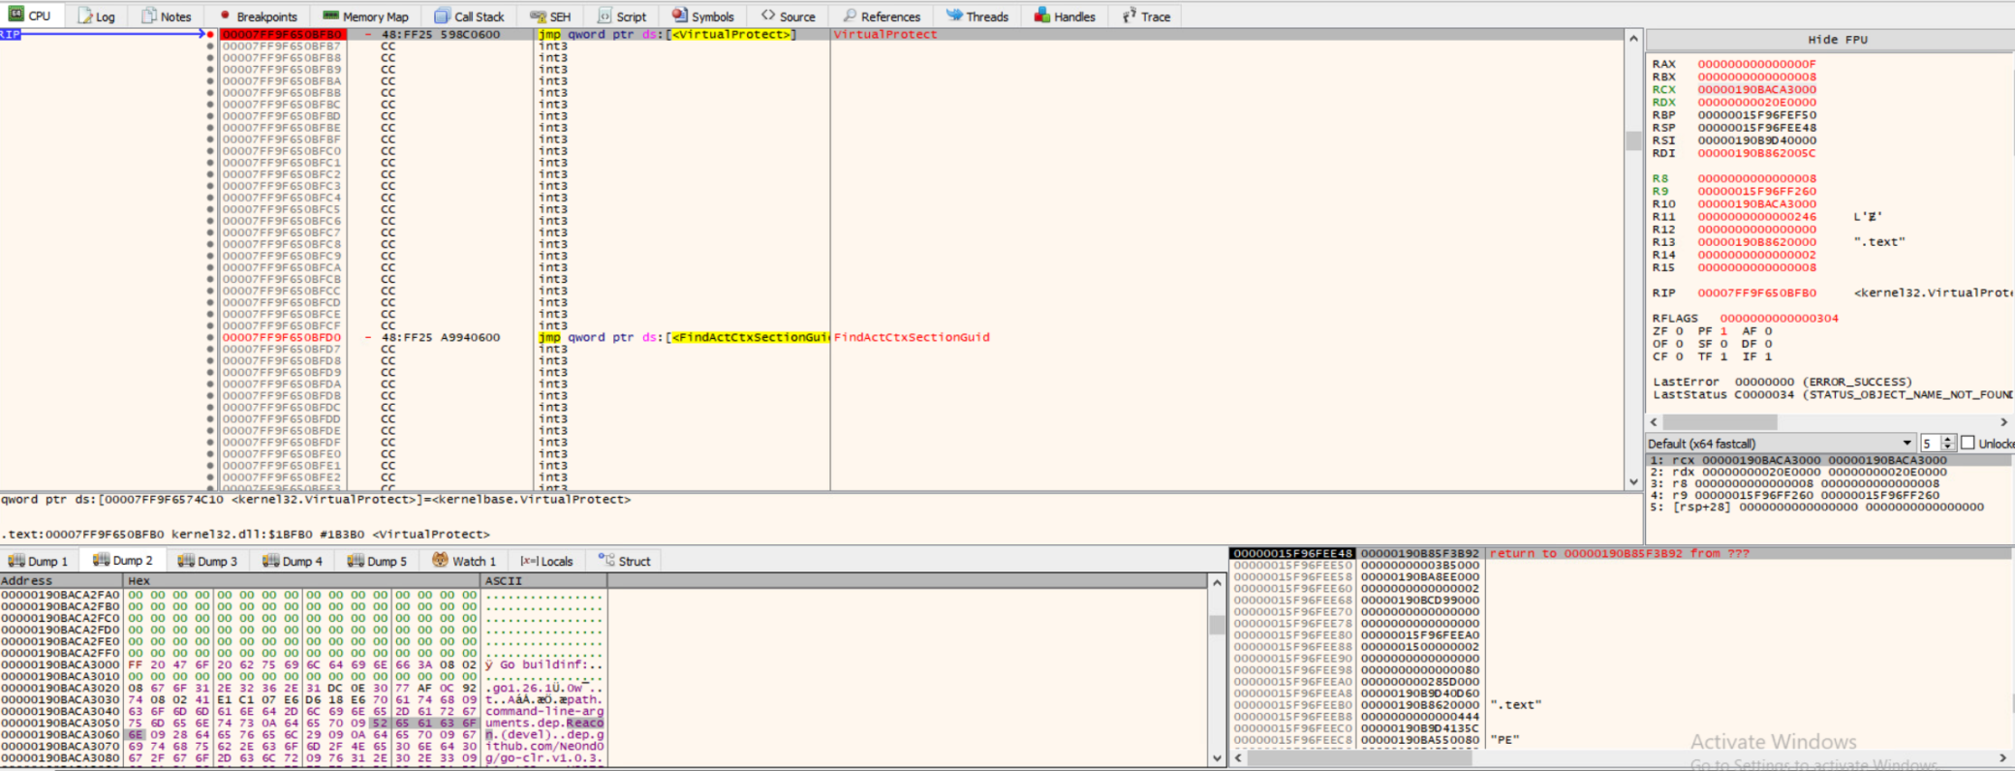Select the Dump 5 tab
This screenshot has width=2015, height=771.
tap(377, 561)
